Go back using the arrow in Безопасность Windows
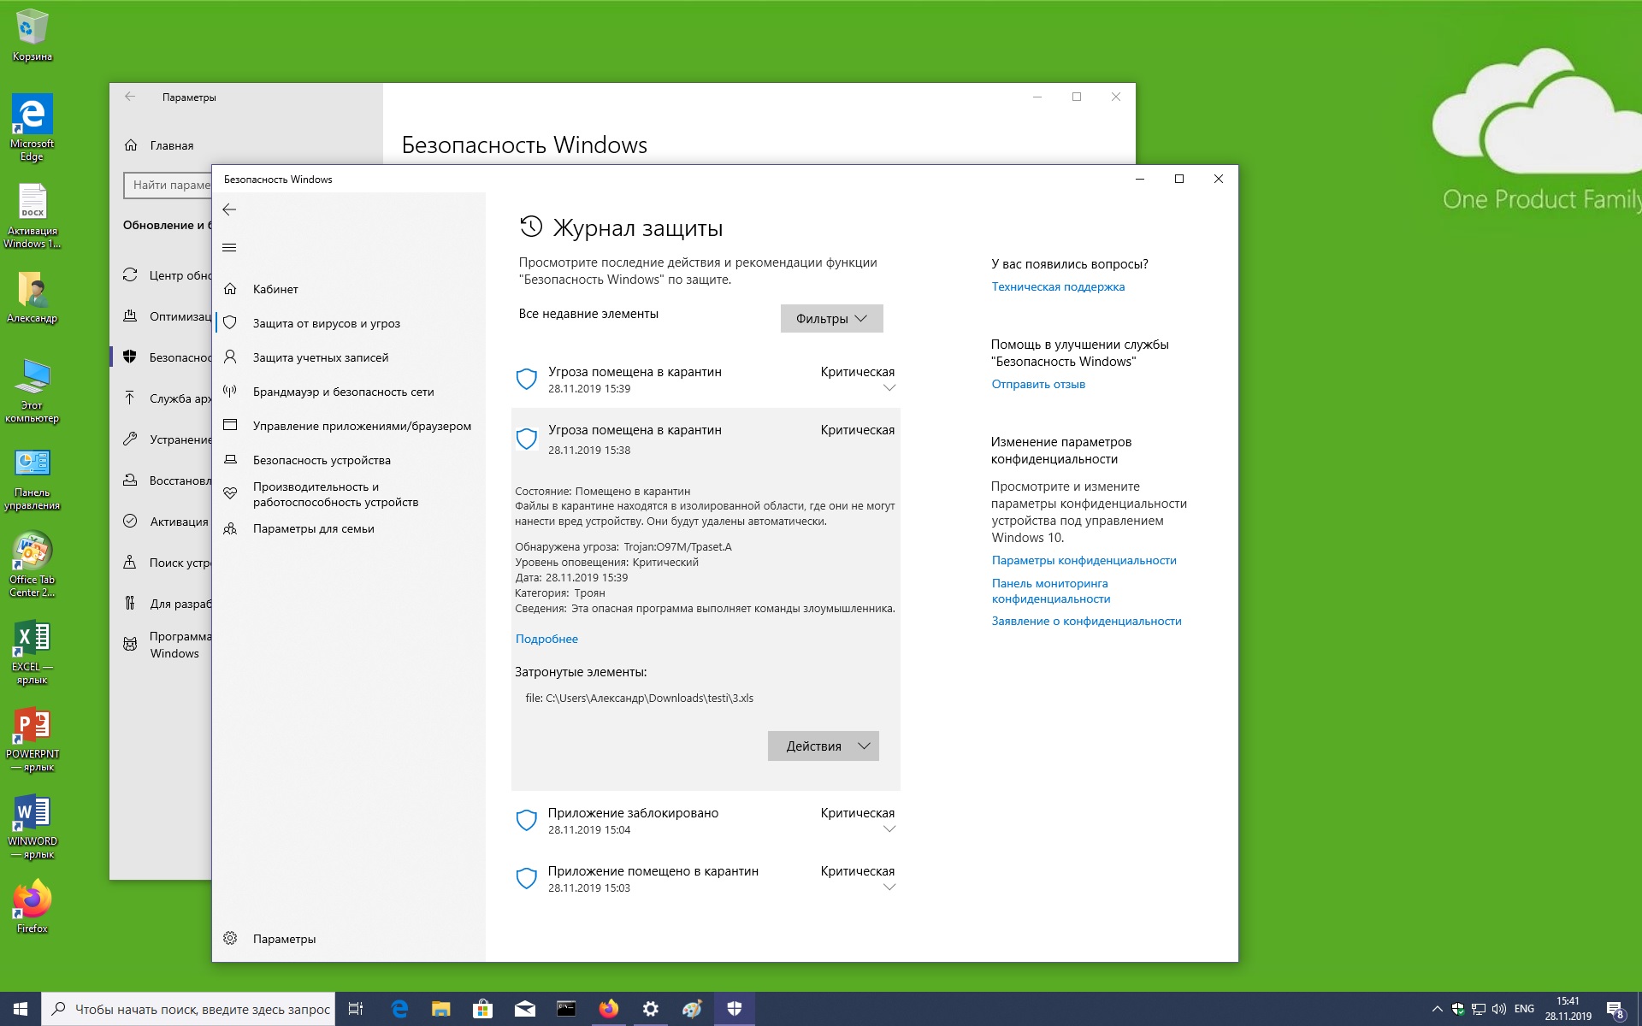Viewport: 1642px width, 1026px height. click(229, 209)
